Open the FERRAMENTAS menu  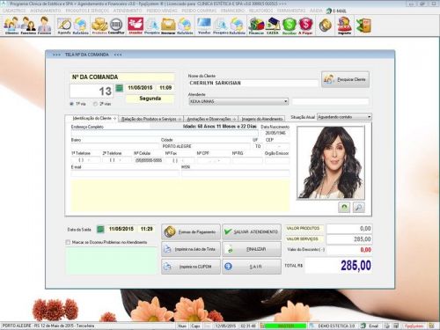tap(291, 11)
